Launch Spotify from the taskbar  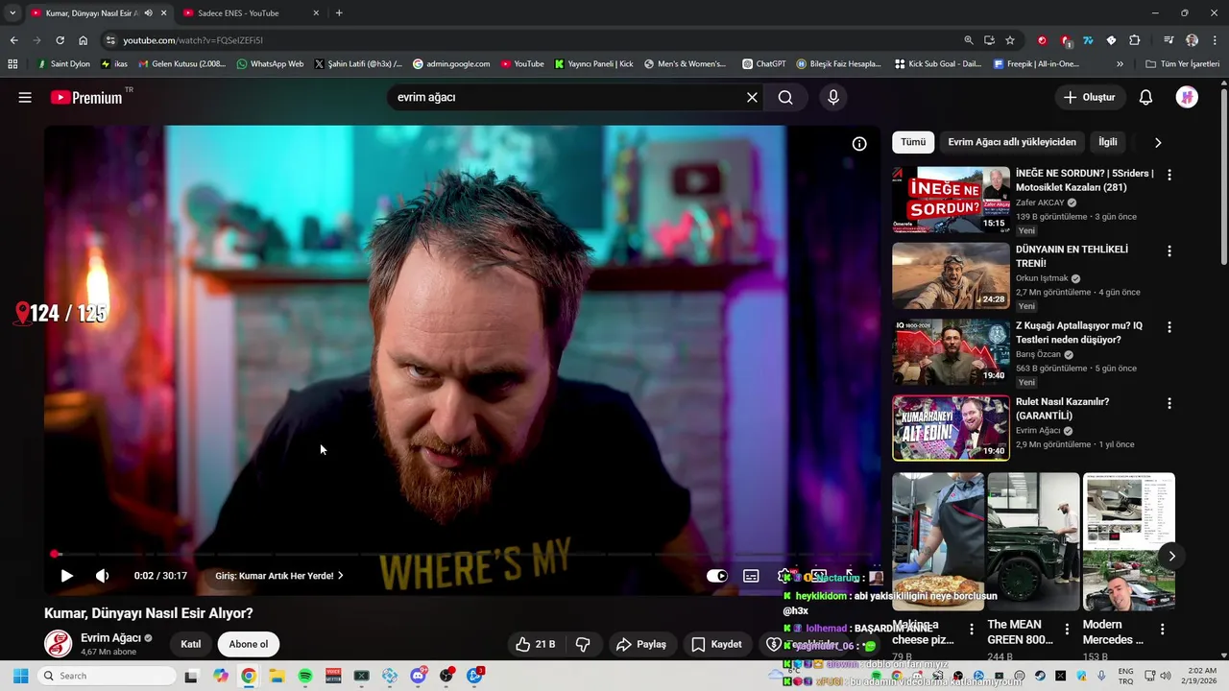tap(305, 676)
